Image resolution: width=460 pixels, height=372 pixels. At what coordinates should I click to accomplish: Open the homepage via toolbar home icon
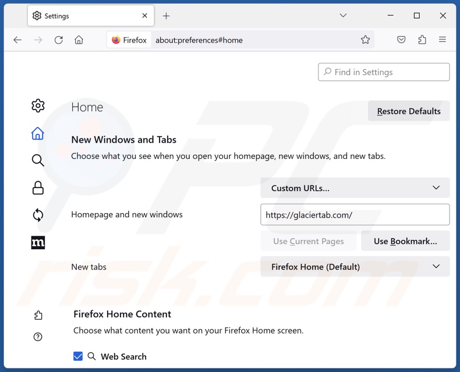tap(79, 40)
